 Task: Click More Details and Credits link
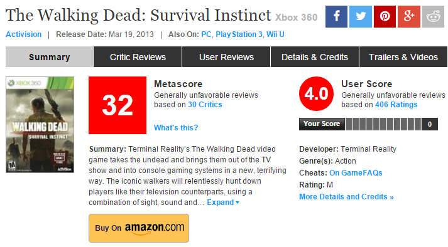point(346,197)
